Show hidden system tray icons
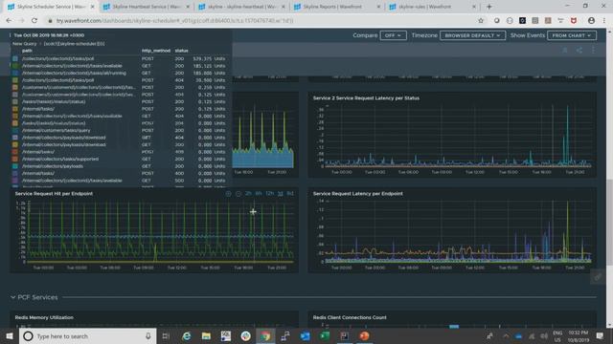Viewport: 613px width, 344px height. click(506, 335)
